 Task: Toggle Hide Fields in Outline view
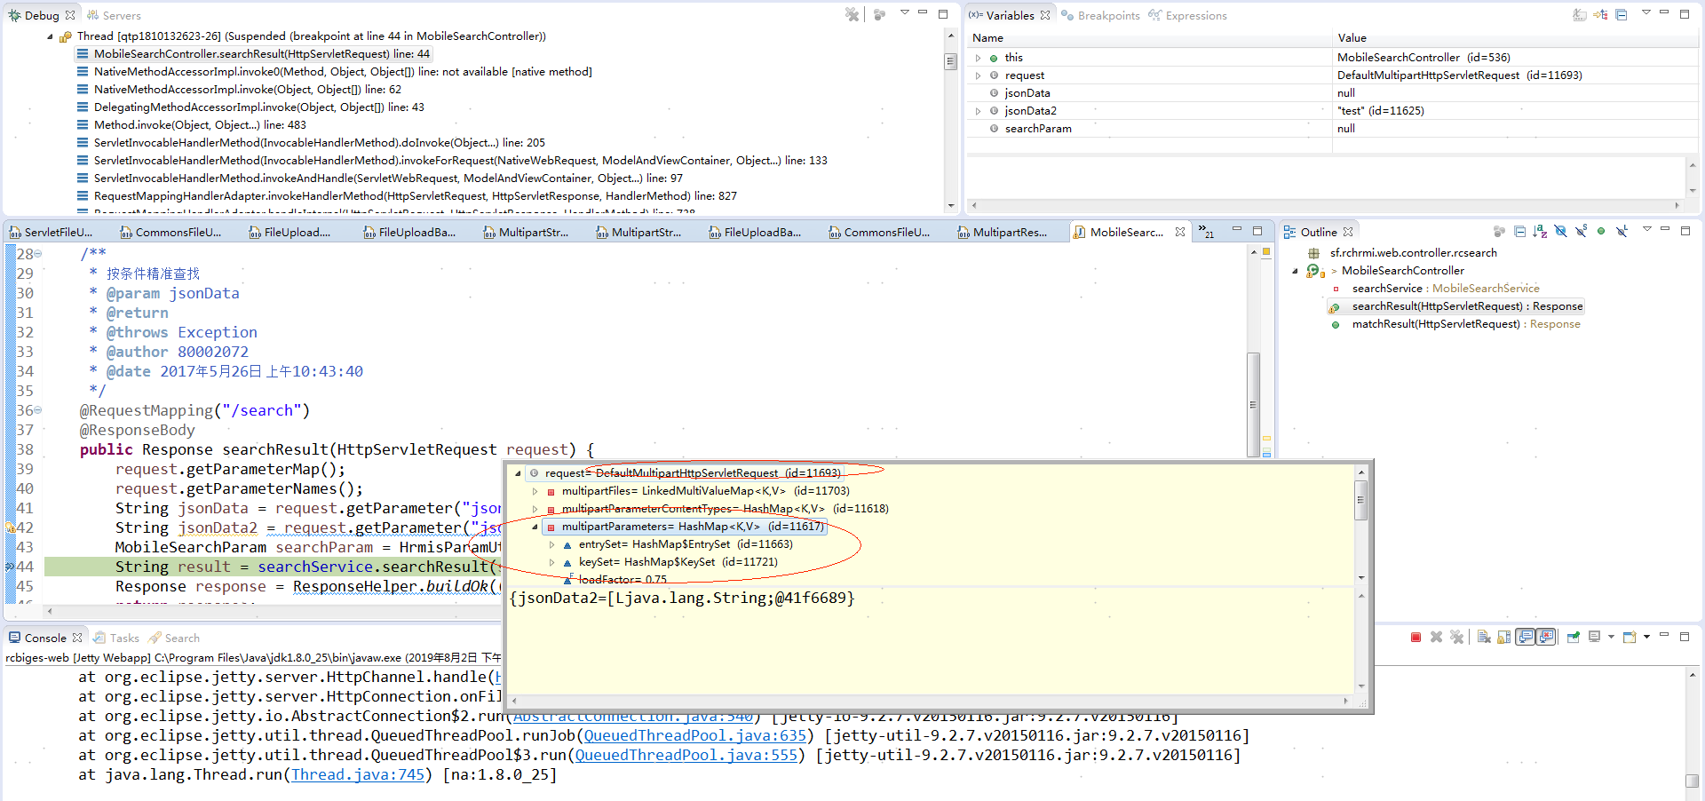point(1560,232)
